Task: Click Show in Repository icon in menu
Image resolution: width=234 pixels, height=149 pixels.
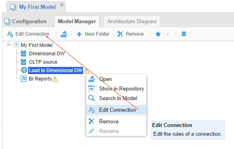Action: pos(92,89)
